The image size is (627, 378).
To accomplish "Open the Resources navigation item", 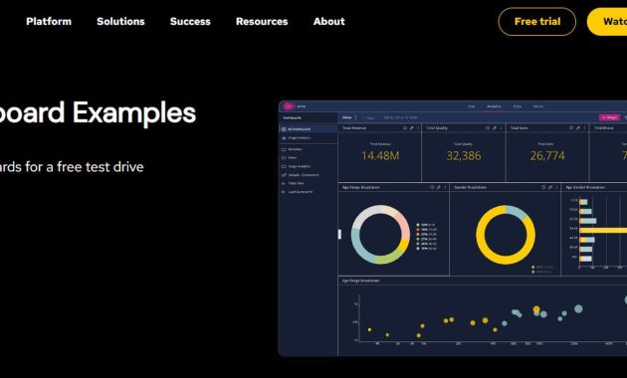I will point(262,22).
